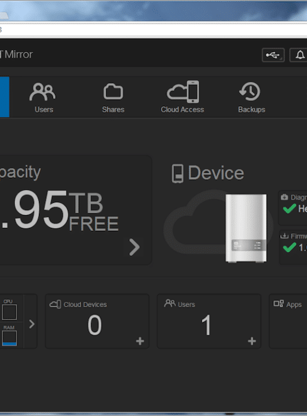Click the Cloud Devices count 0
This screenshot has width=307, height=416.
[95, 325]
